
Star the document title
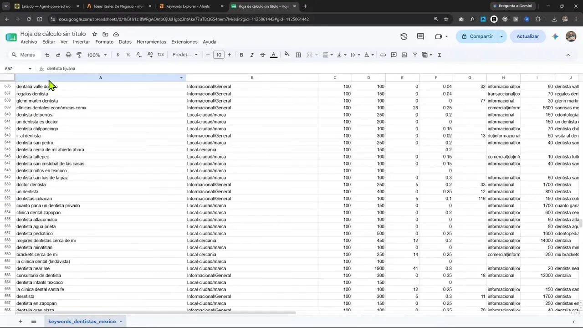(x=95, y=34)
